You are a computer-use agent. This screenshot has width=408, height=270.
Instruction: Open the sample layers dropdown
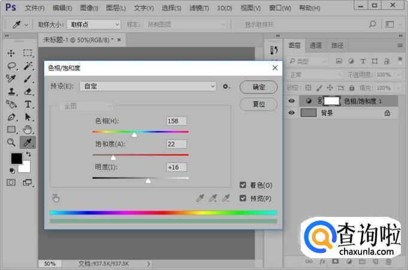185,24
